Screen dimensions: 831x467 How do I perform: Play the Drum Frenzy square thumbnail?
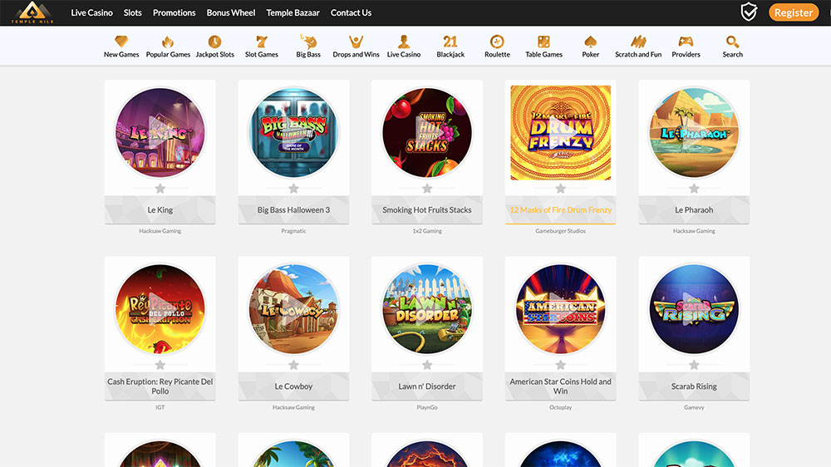click(561, 132)
